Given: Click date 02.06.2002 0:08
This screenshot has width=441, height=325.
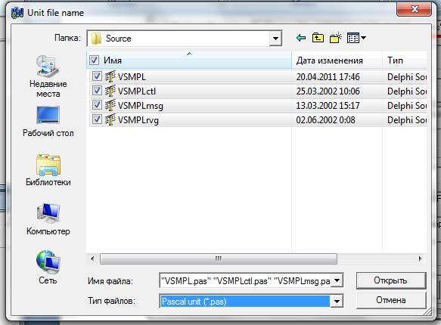Looking at the screenshot, I should pos(325,120).
